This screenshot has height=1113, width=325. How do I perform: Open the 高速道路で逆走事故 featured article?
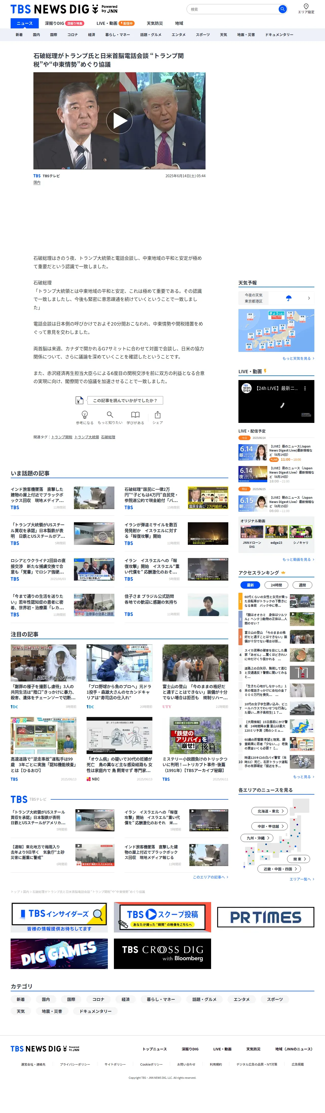tap(44, 749)
